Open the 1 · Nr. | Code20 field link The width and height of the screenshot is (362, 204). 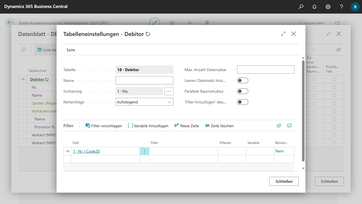86,151
